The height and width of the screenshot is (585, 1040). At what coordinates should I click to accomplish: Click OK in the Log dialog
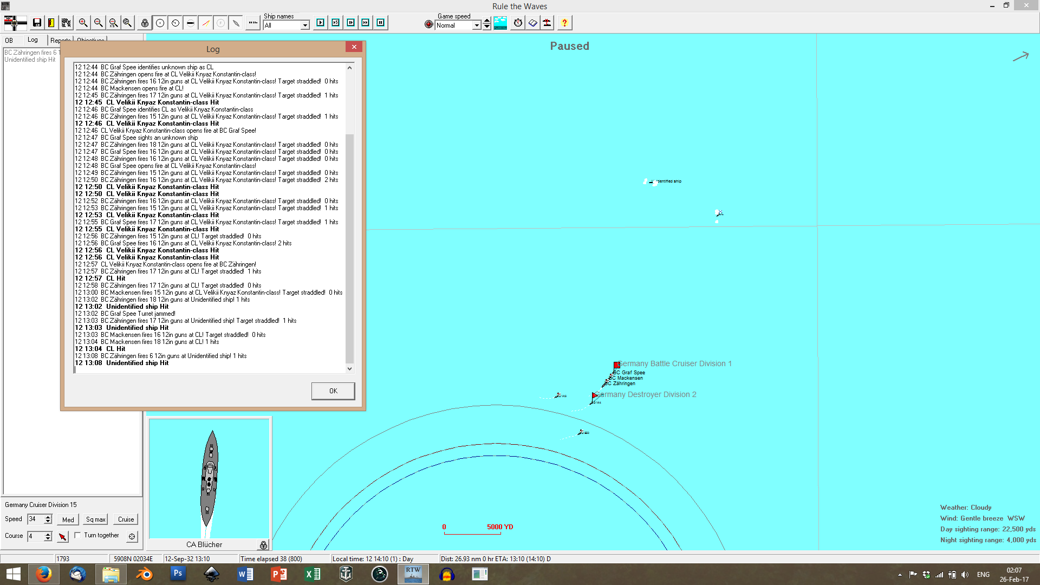(333, 391)
